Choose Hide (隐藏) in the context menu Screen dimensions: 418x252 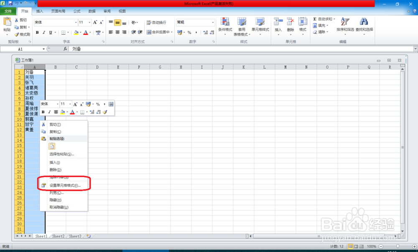(x=64, y=200)
